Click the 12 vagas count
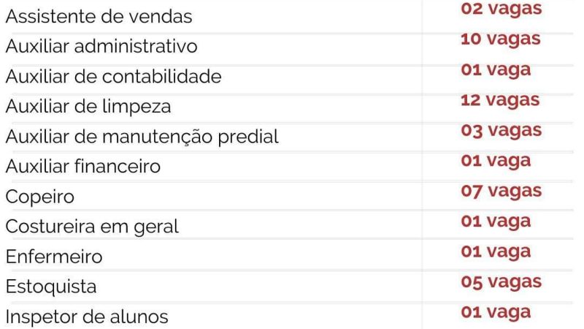584x329 pixels. [501, 100]
